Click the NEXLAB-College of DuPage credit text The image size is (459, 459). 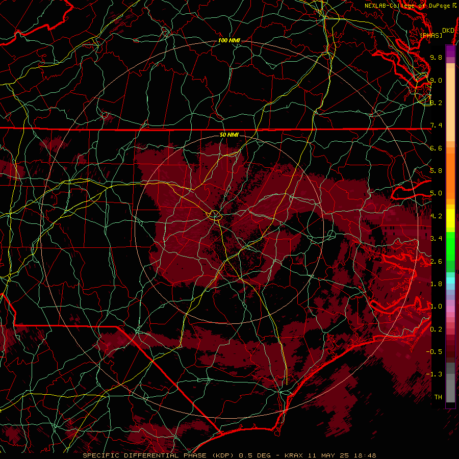pyautogui.click(x=411, y=6)
